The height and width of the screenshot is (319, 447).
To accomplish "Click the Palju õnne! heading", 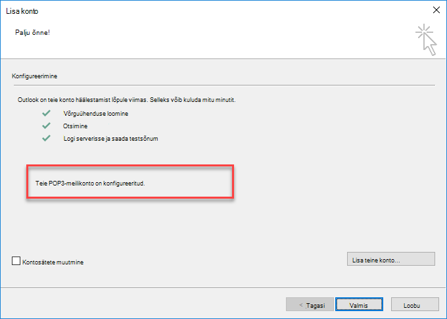I will tap(32, 32).
